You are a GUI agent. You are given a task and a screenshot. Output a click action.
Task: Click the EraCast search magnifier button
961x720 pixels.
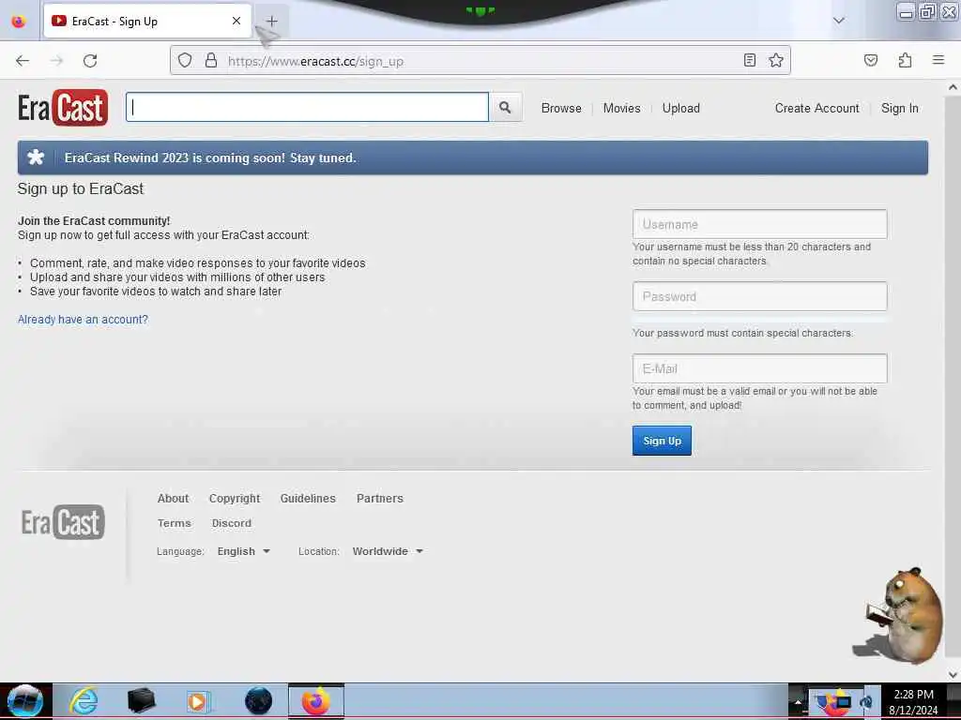[505, 107]
